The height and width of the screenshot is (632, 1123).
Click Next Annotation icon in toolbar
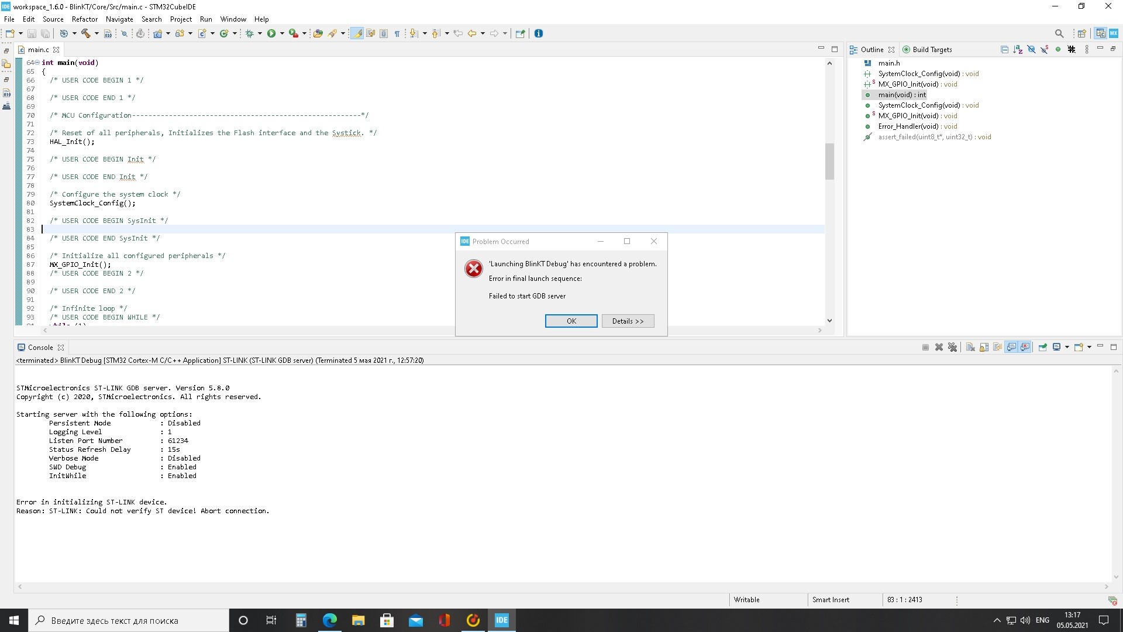[414, 33]
